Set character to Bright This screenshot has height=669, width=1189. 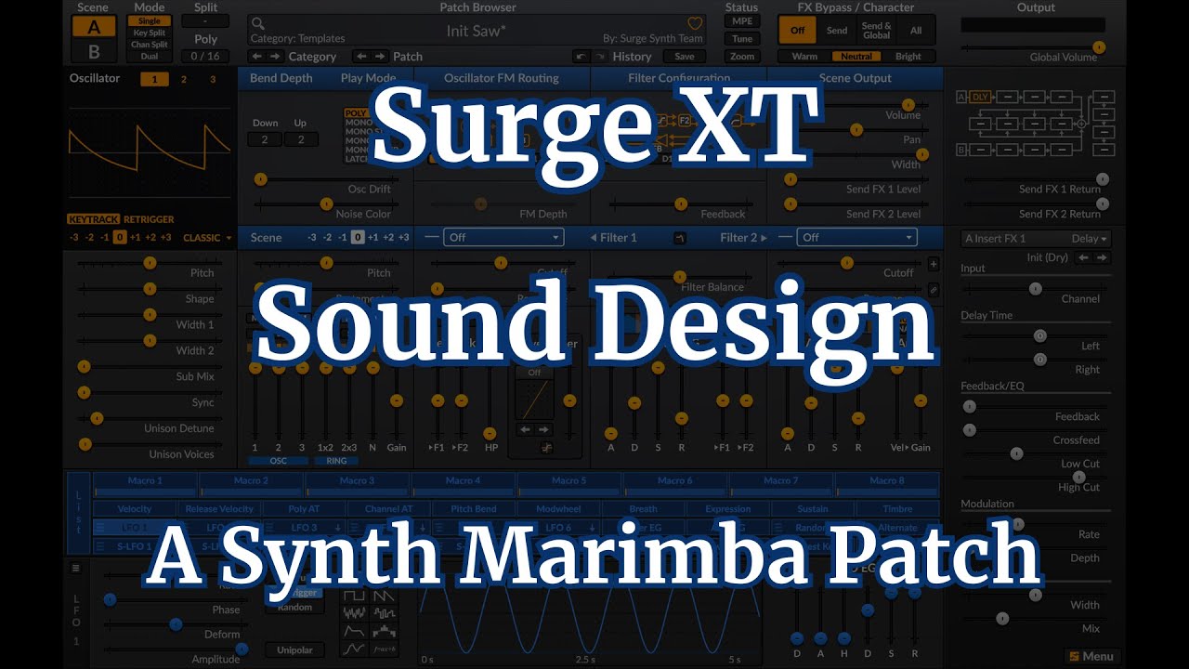pos(908,57)
